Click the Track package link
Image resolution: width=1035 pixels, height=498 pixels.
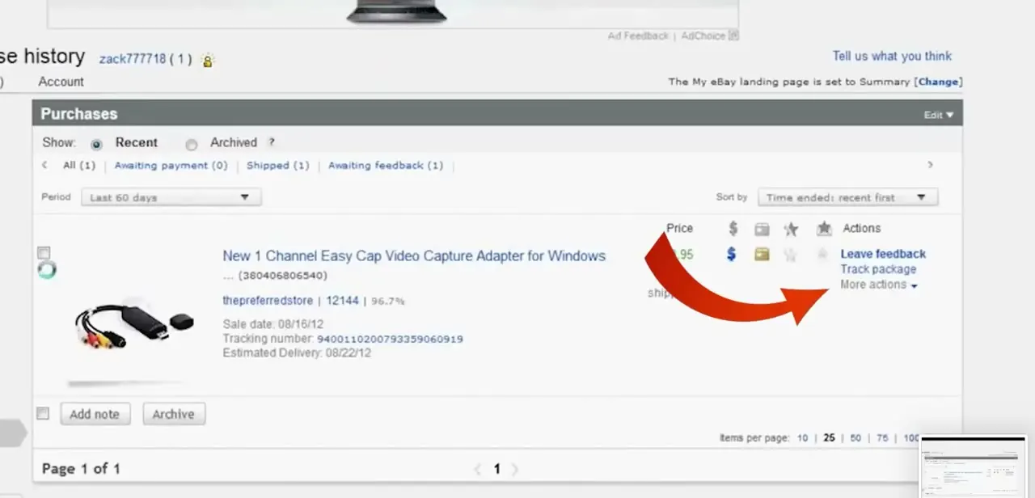(878, 269)
